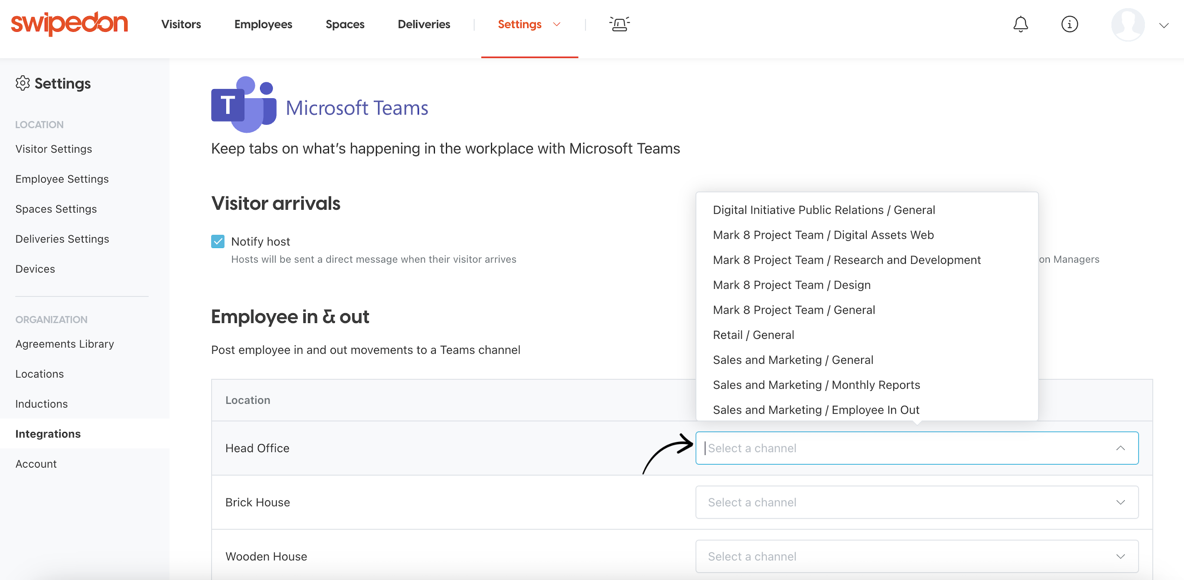Click the Wooden House location label
Image resolution: width=1184 pixels, height=580 pixels.
click(x=266, y=556)
